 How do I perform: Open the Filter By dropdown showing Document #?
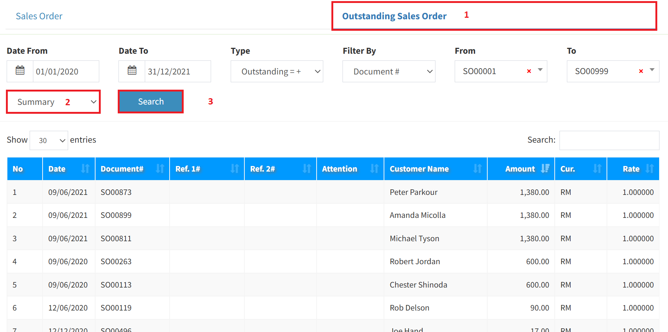coord(388,72)
